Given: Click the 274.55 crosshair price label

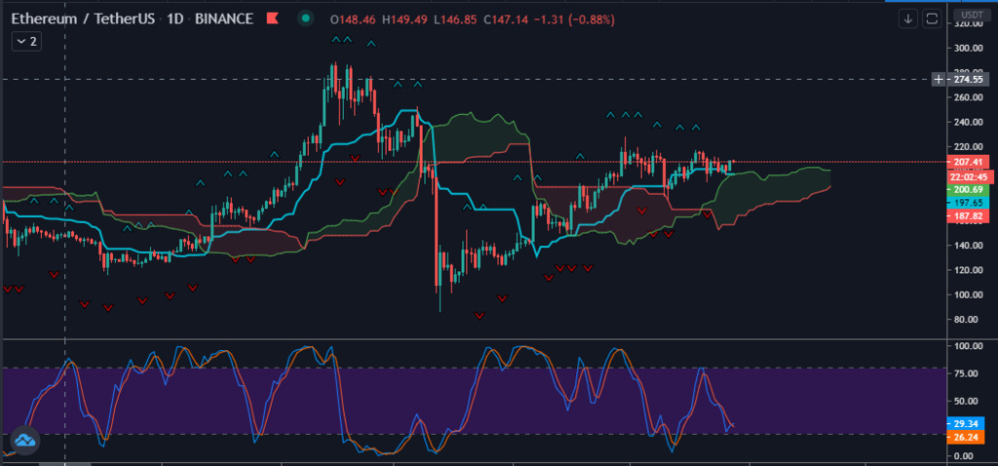Looking at the screenshot, I should 971,79.
